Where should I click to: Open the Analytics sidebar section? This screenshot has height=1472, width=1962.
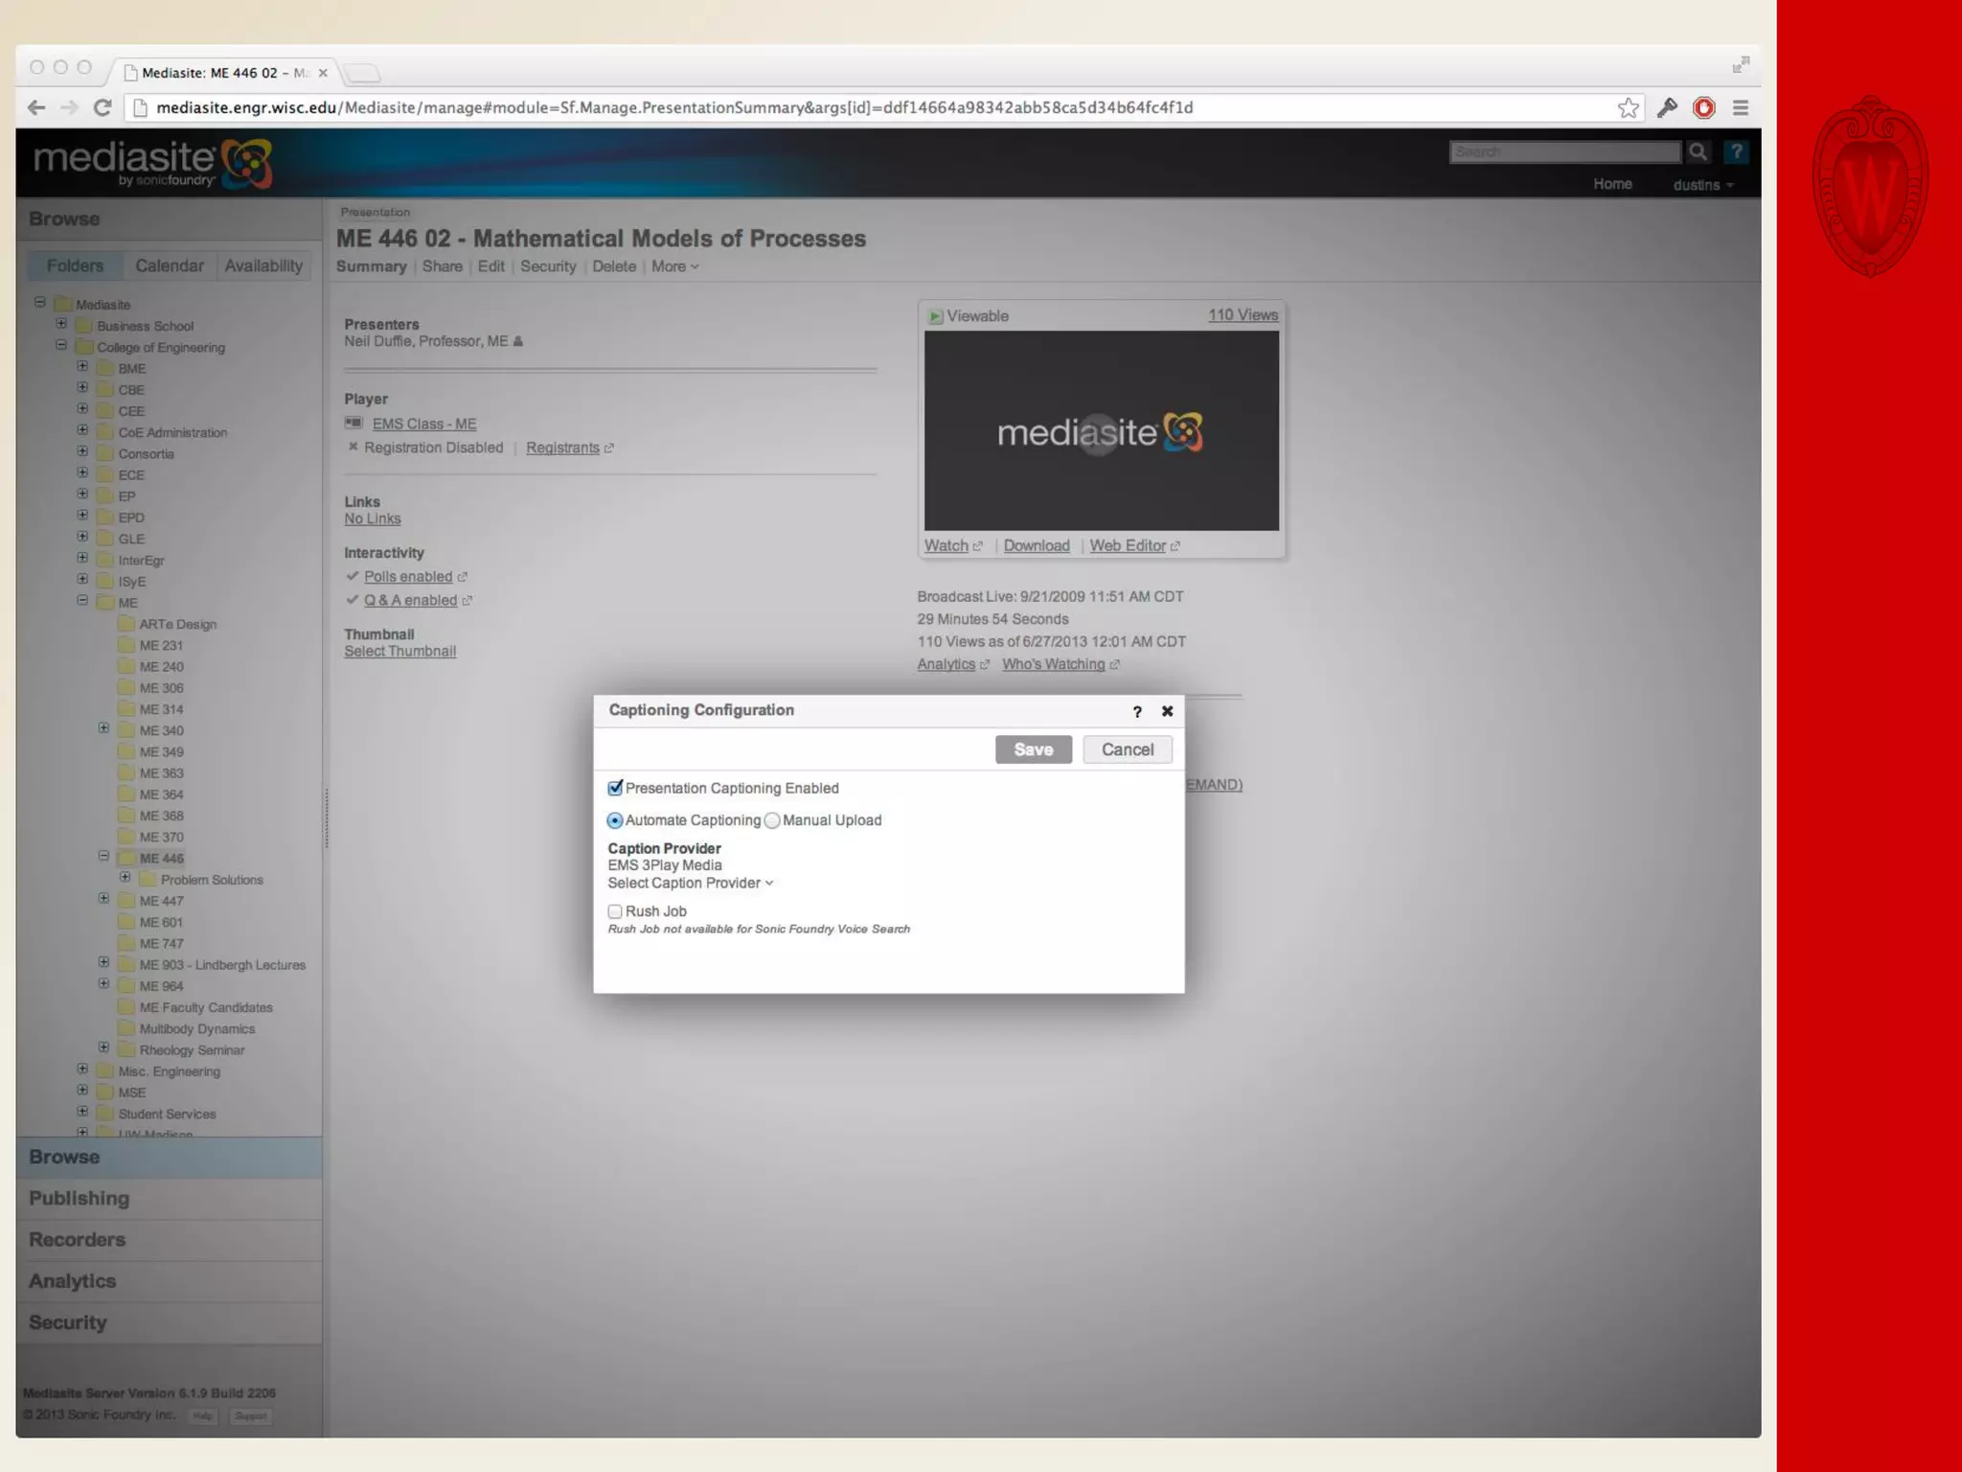169,1280
